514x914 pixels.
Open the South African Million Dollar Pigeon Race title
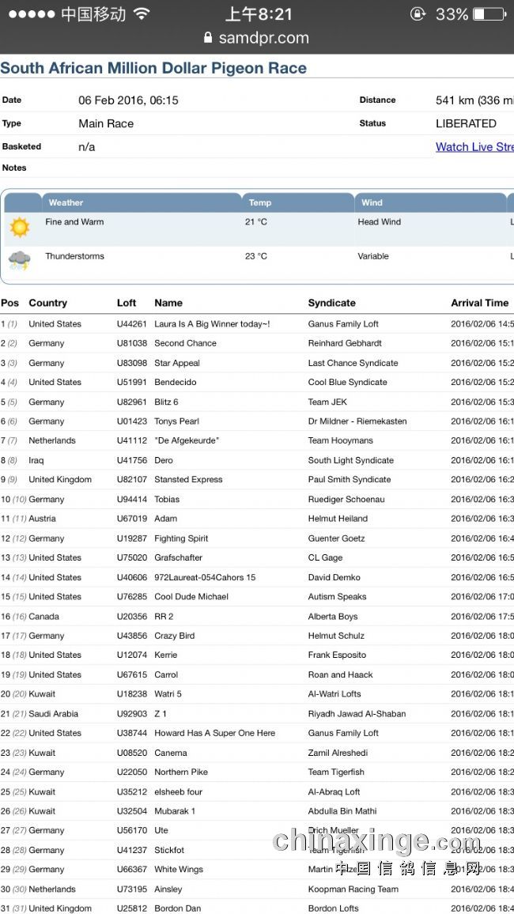(154, 68)
